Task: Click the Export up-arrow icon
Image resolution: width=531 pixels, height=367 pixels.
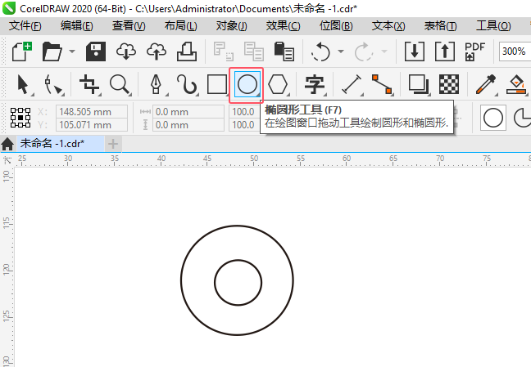Action: 445,51
